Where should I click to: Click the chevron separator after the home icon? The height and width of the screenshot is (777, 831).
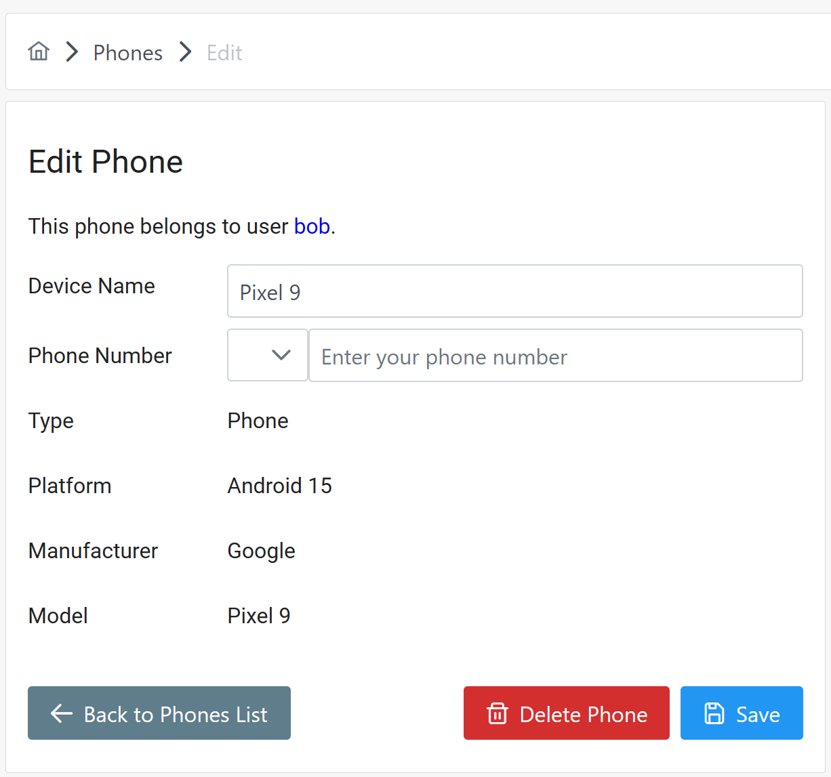tap(72, 52)
